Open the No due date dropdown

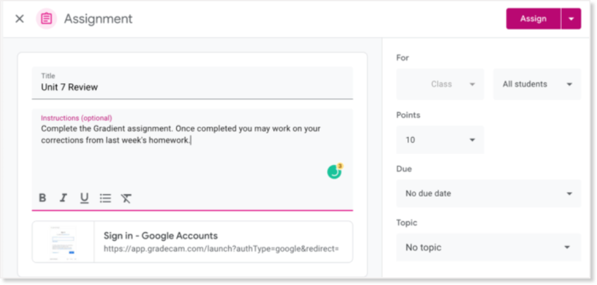click(488, 193)
